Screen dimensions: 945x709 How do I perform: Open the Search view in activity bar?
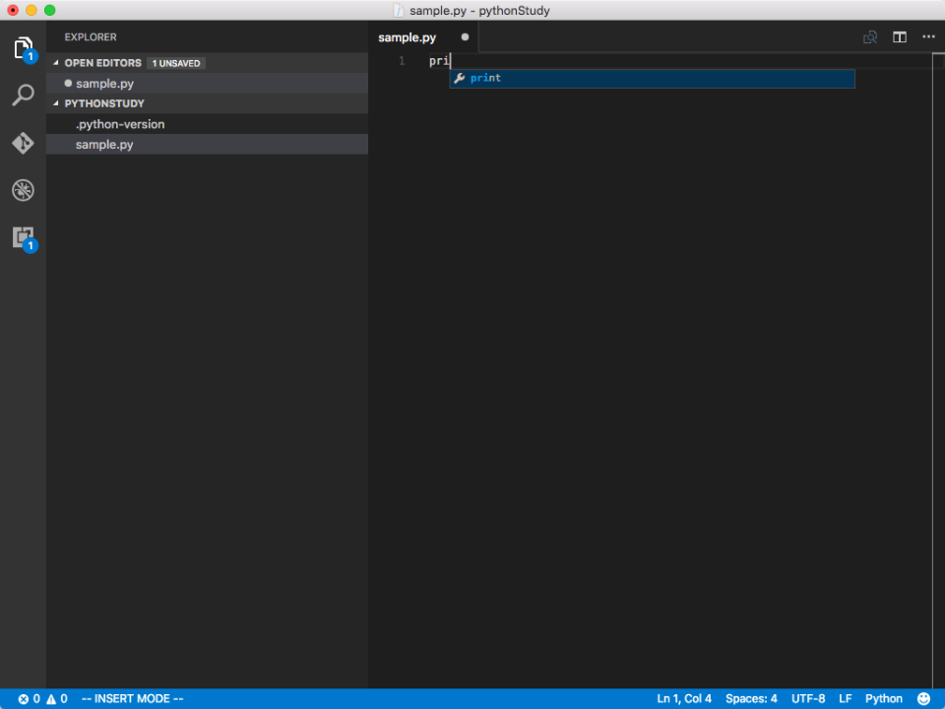coord(23,96)
